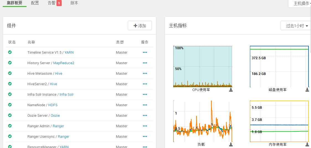Image resolution: width=311 pixels, height=148 pixels.
Task: Click green status icon for Hive Metastore
Action: click(10, 73)
